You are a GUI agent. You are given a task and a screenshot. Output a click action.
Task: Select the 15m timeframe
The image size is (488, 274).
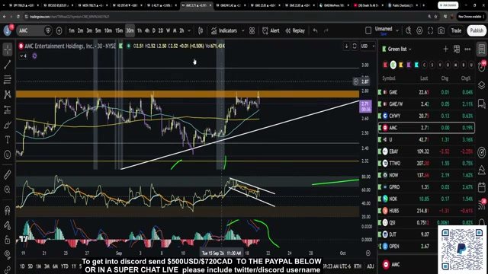pos(119,30)
